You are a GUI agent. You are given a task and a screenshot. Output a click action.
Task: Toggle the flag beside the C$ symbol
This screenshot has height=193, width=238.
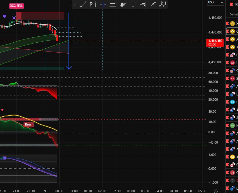228,173
